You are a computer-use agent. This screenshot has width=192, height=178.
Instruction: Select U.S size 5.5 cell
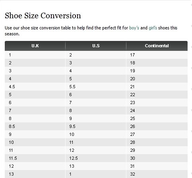pyautogui.click(x=96, y=87)
